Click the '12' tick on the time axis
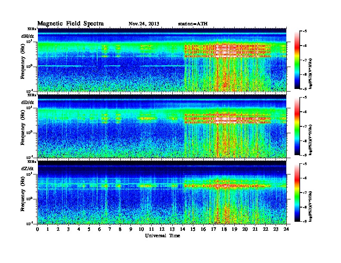Screen dimensions: 341x263 pyautogui.click(x=162, y=229)
